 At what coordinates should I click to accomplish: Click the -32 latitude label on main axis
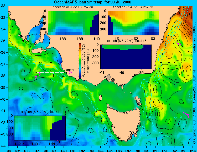tap(3, 6)
